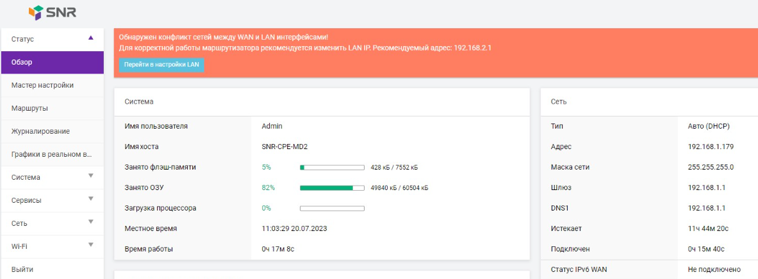
Task: Expand the Wi-Fi sidebar section
Action: 90,245
